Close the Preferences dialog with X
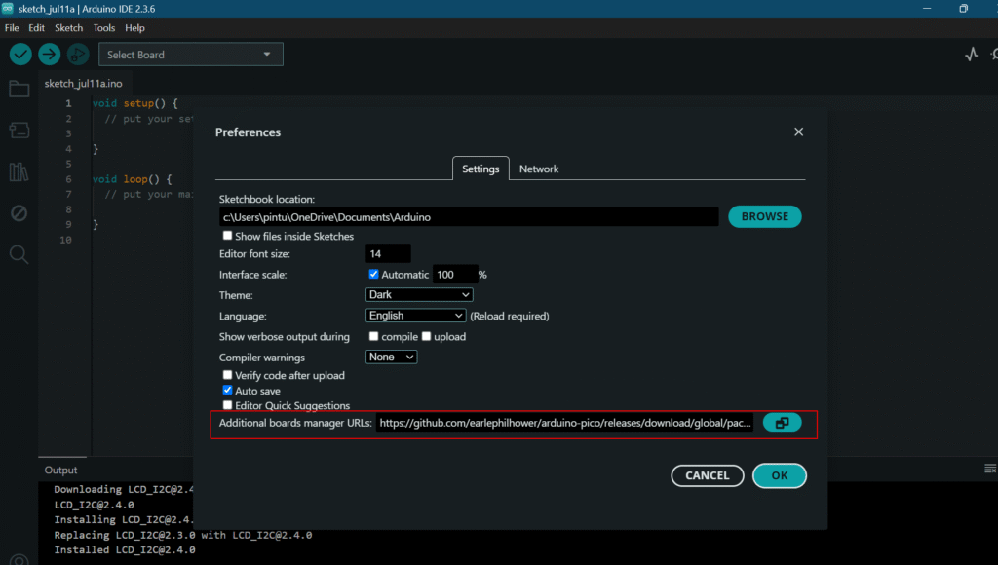The width and height of the screenshot is (998, 565). click(799, 132)
